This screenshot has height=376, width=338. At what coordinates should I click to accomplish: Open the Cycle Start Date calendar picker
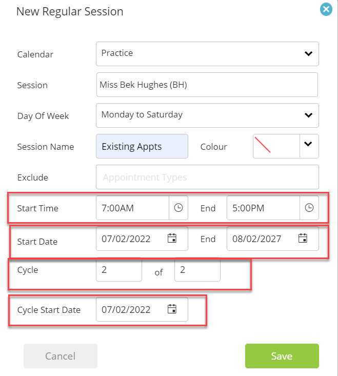[x=172, y=309]
